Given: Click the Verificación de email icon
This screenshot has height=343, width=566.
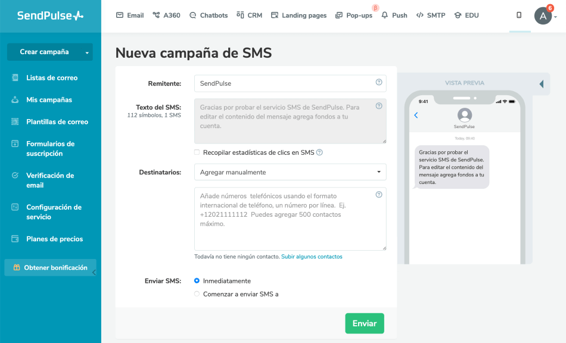Looking at the screenshot, I should (15, 175).
